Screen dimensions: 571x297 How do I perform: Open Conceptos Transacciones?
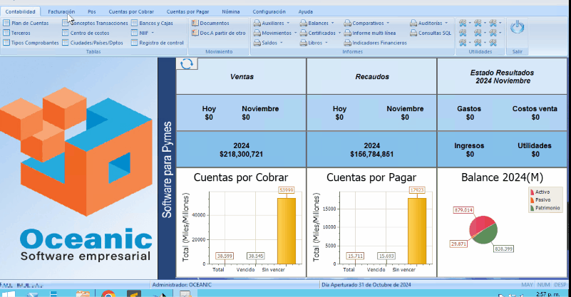[95, 23]
